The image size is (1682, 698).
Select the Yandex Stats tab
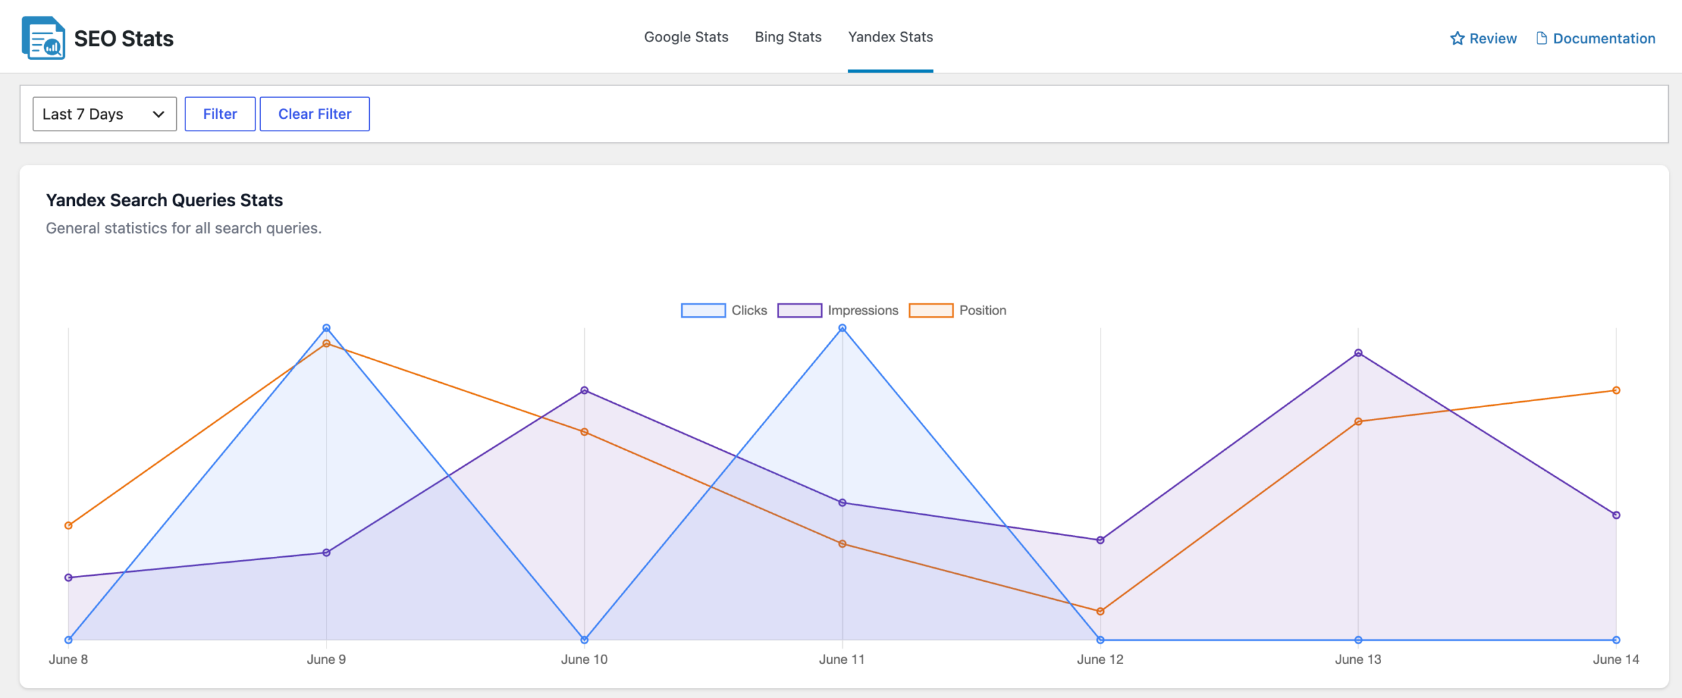[890, 37]
